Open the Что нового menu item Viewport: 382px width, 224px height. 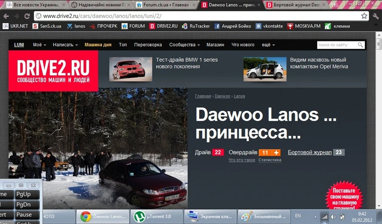pos(243,45)
